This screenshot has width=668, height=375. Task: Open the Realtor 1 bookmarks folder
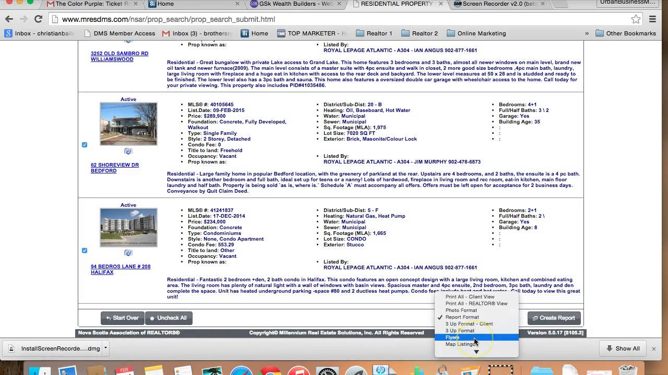pos(374,33)
